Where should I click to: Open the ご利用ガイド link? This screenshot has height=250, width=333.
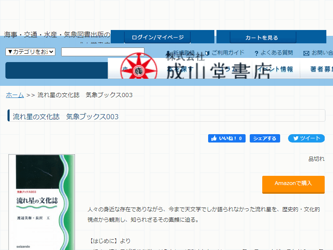pyautogui.click(x=228, y=52)
